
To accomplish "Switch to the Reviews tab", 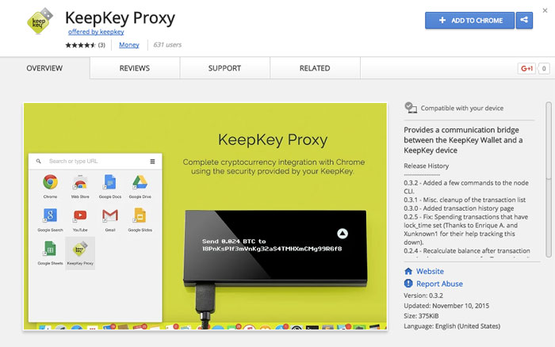I will click(135, 68).
